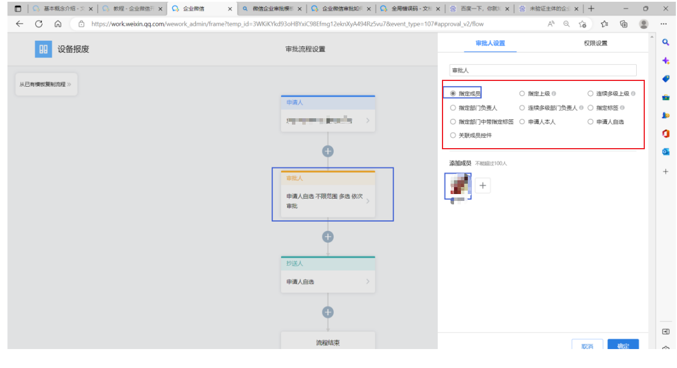Open the tools briefcase sidebar icon

[x=666, y=98]
